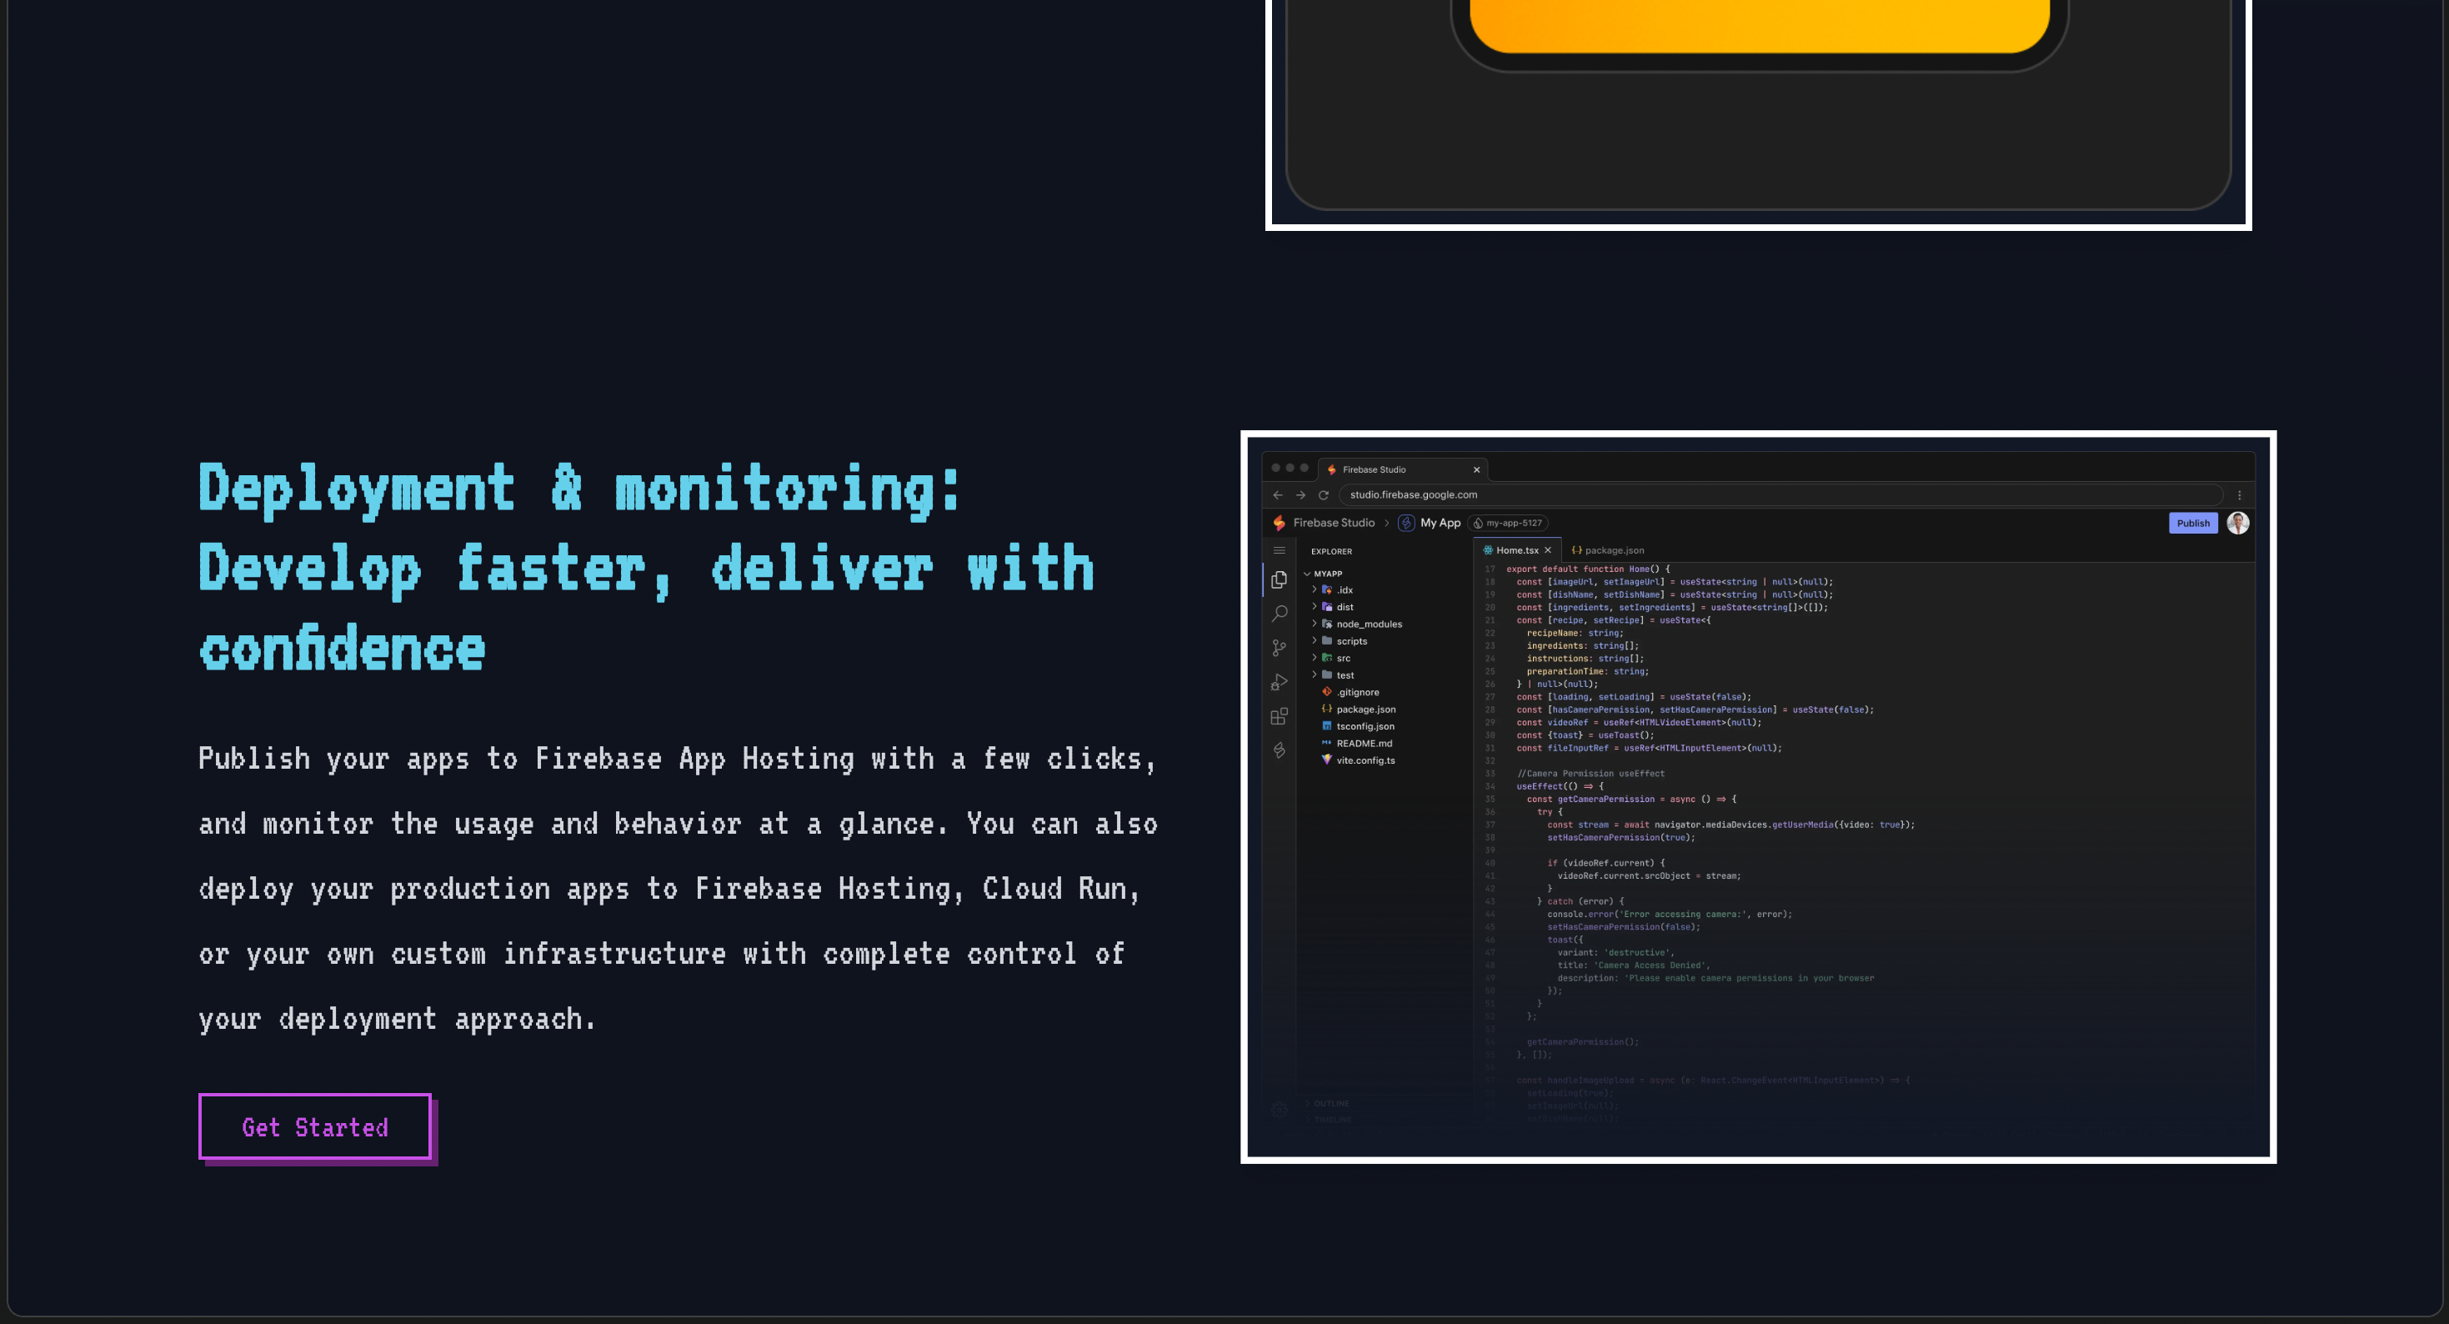This screenshot has height=1324, width=2449.
Task: Open the Search magnifier in activity bar
Action: pos(1279,614)
